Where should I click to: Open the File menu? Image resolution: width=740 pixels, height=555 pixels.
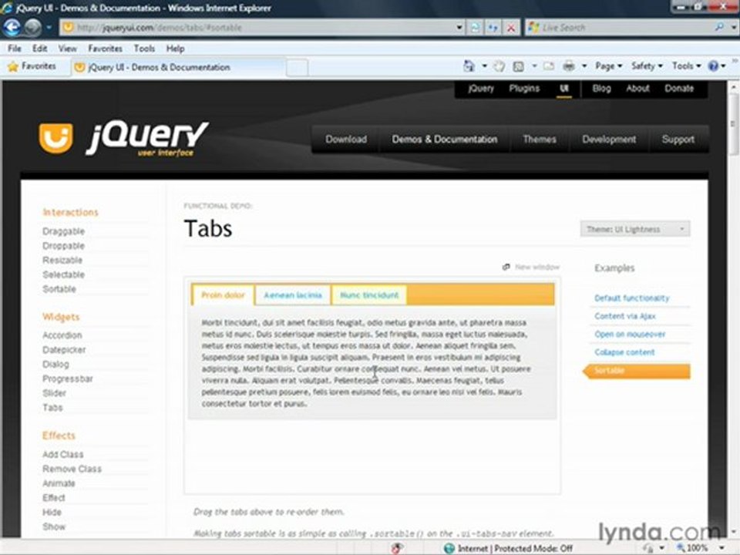[14, 48]
